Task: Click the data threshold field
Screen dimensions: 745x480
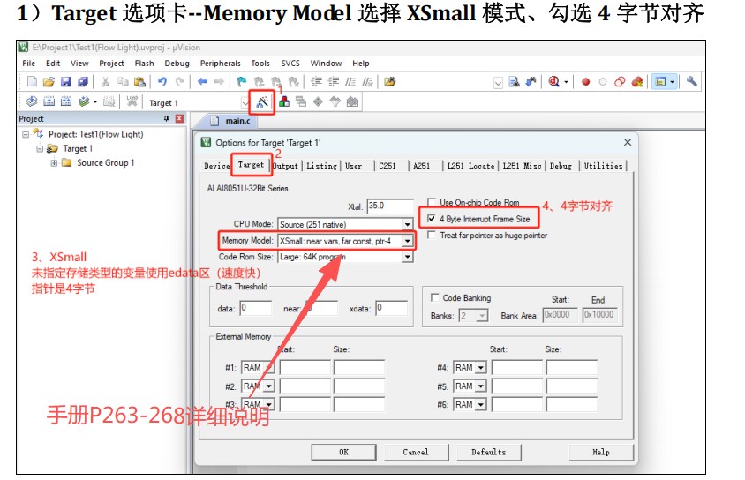Action: 256,308
